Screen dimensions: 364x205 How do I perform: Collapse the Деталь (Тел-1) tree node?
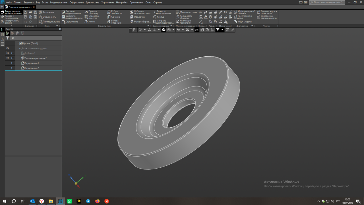(x=18, y=43)
